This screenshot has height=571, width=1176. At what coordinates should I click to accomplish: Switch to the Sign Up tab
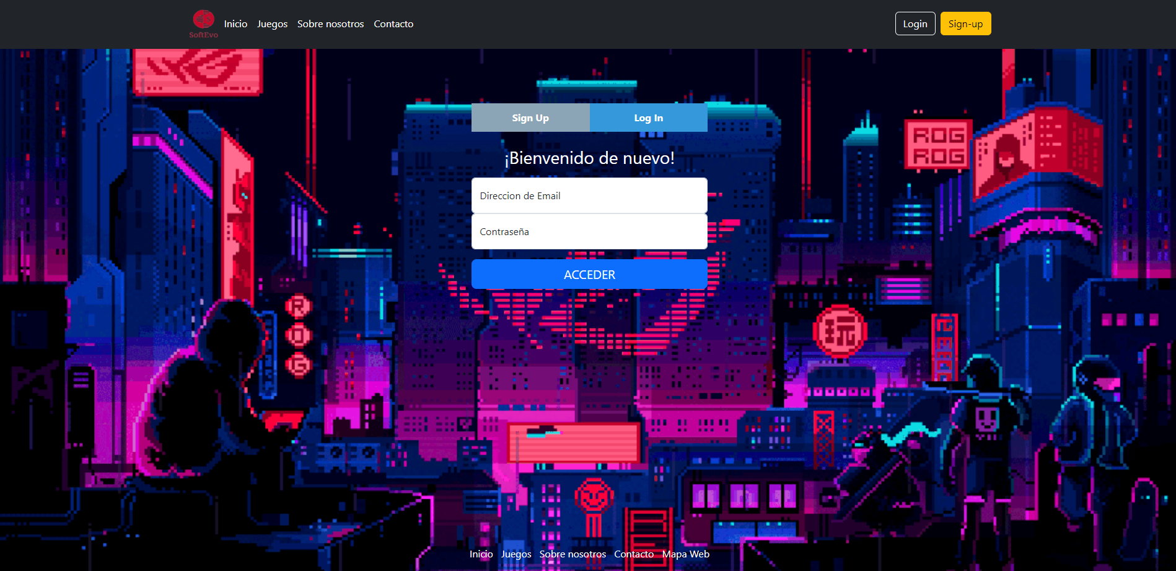(x=530, y=118)
